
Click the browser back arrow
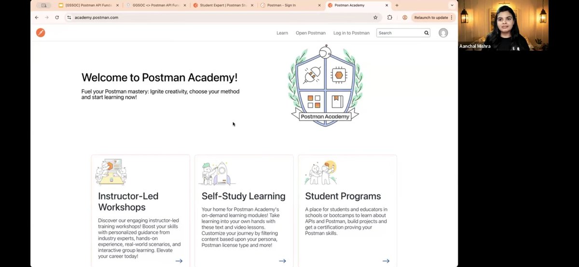pyautogui.click(x=37, y=17)
